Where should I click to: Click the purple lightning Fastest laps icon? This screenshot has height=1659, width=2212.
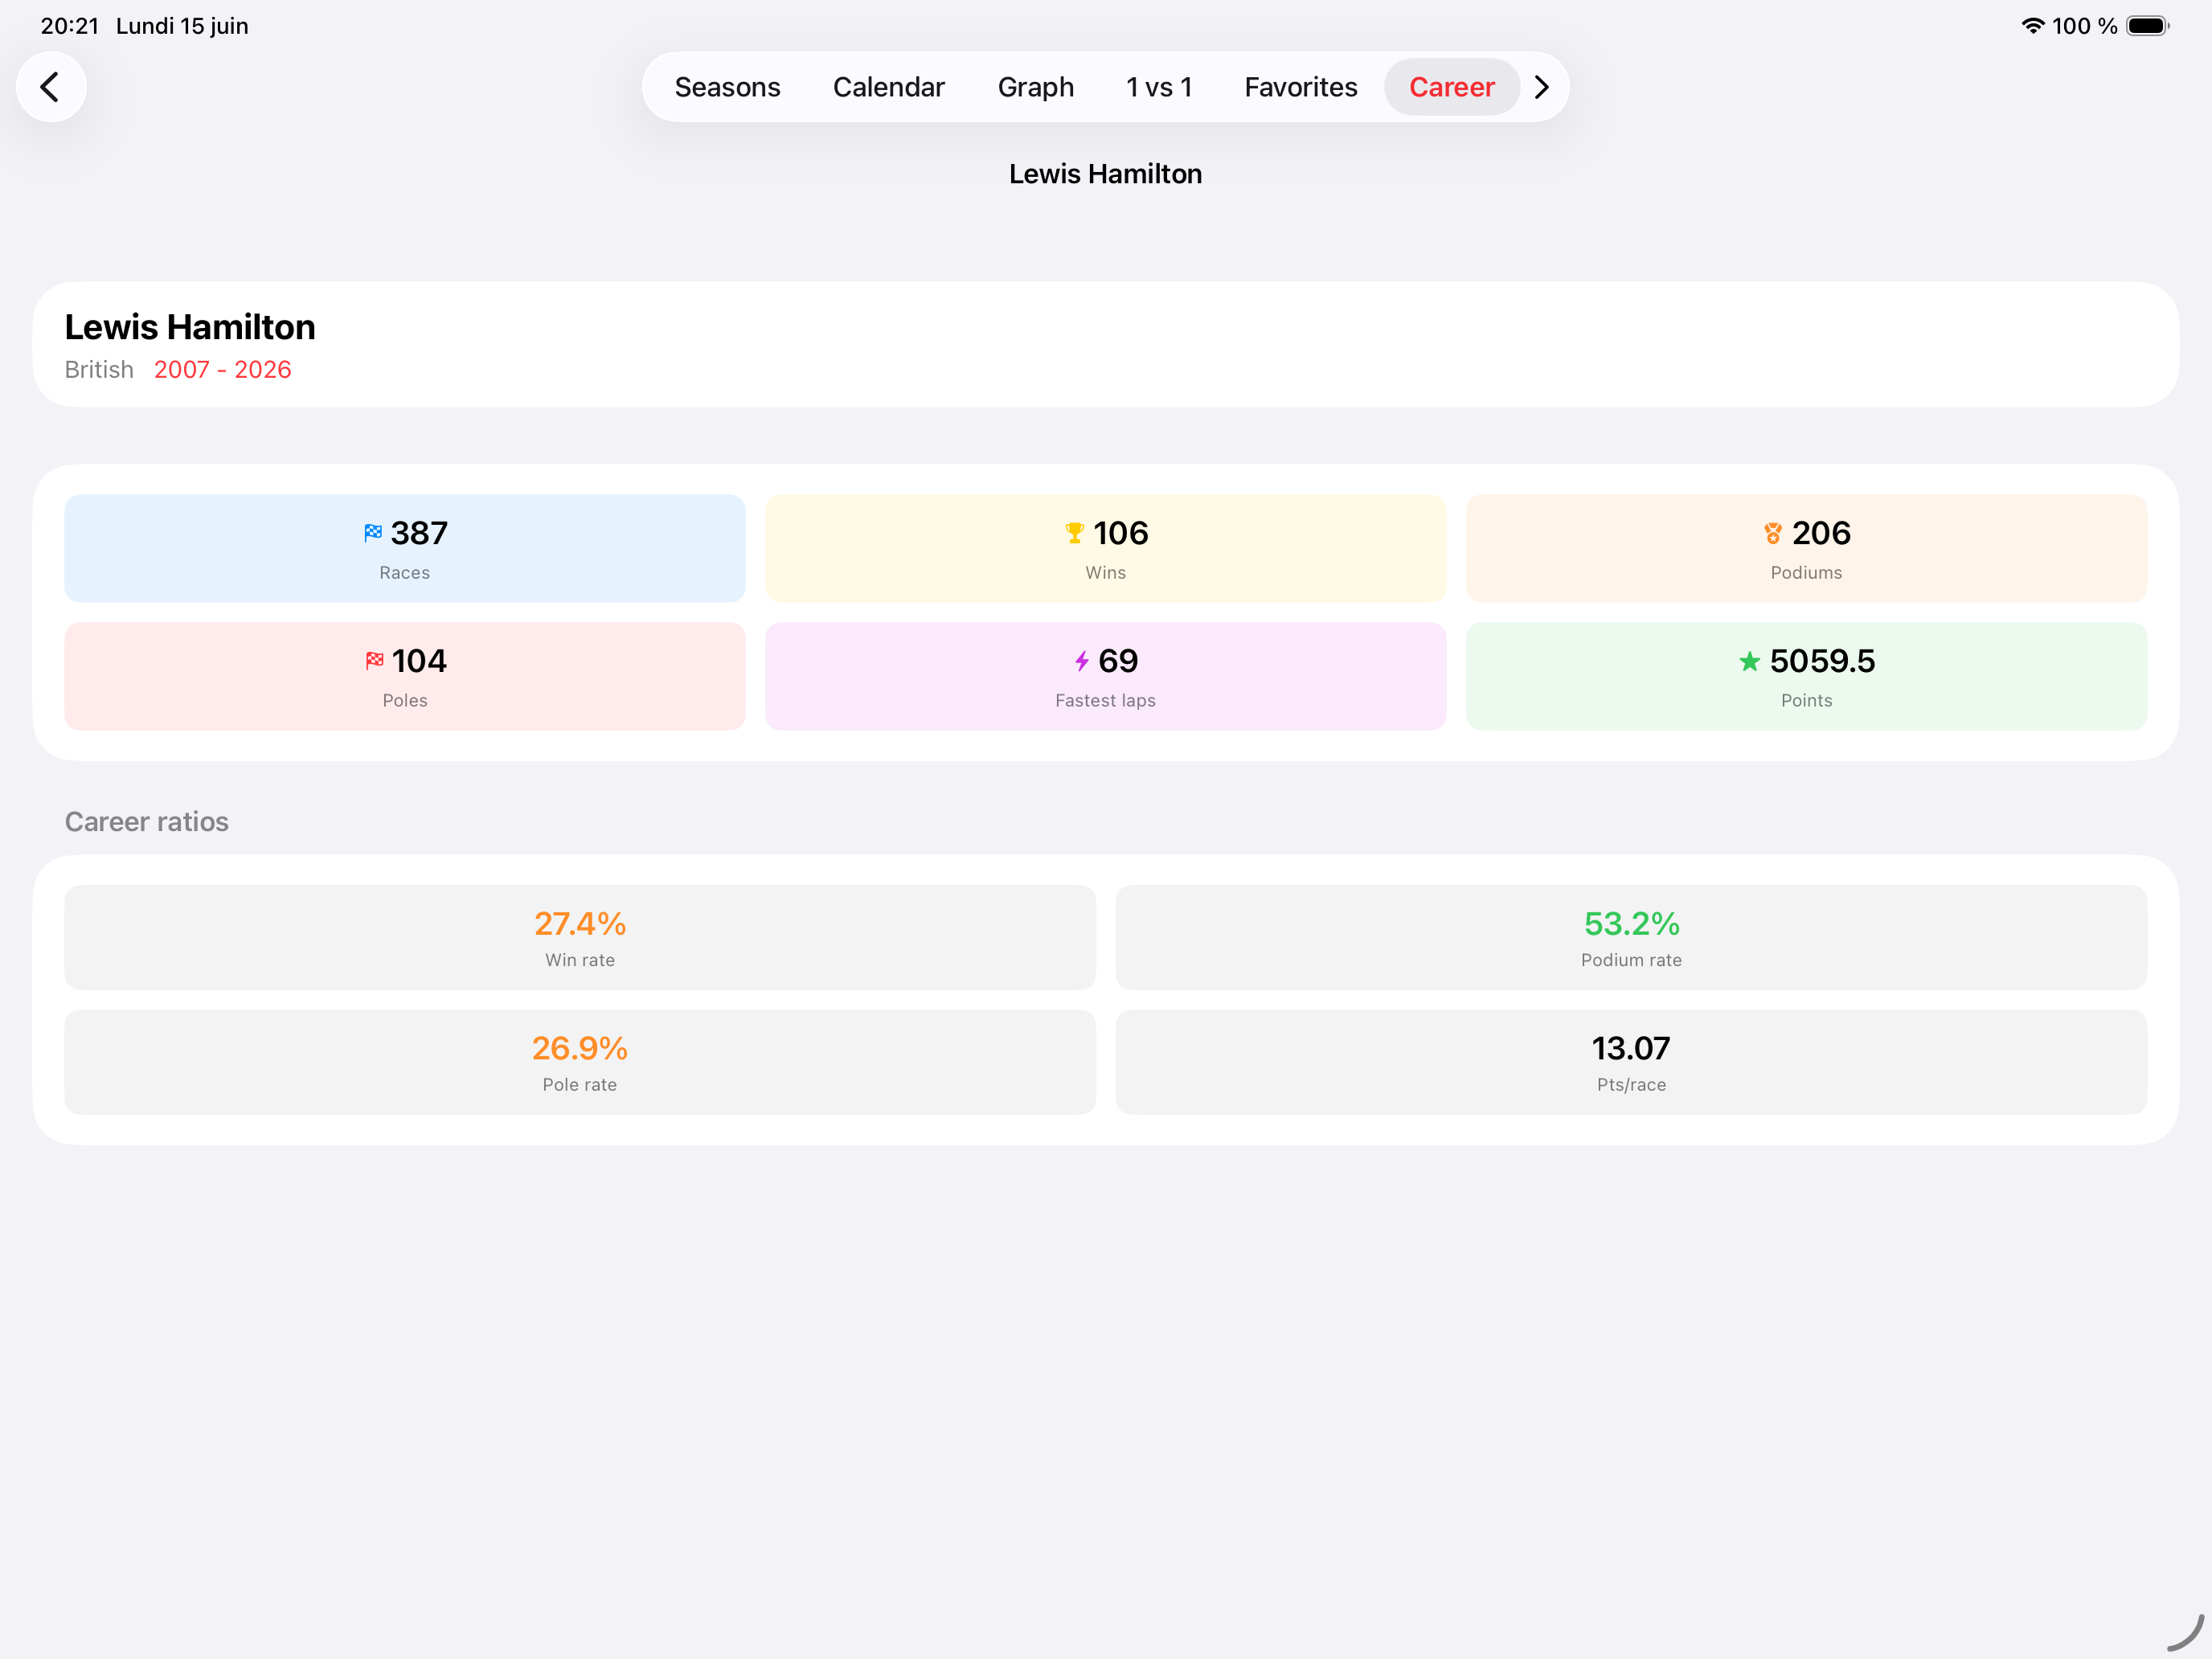coord(1081,661)
